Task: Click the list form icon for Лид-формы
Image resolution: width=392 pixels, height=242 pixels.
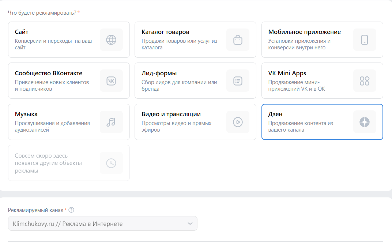Action: pos(238,81)
